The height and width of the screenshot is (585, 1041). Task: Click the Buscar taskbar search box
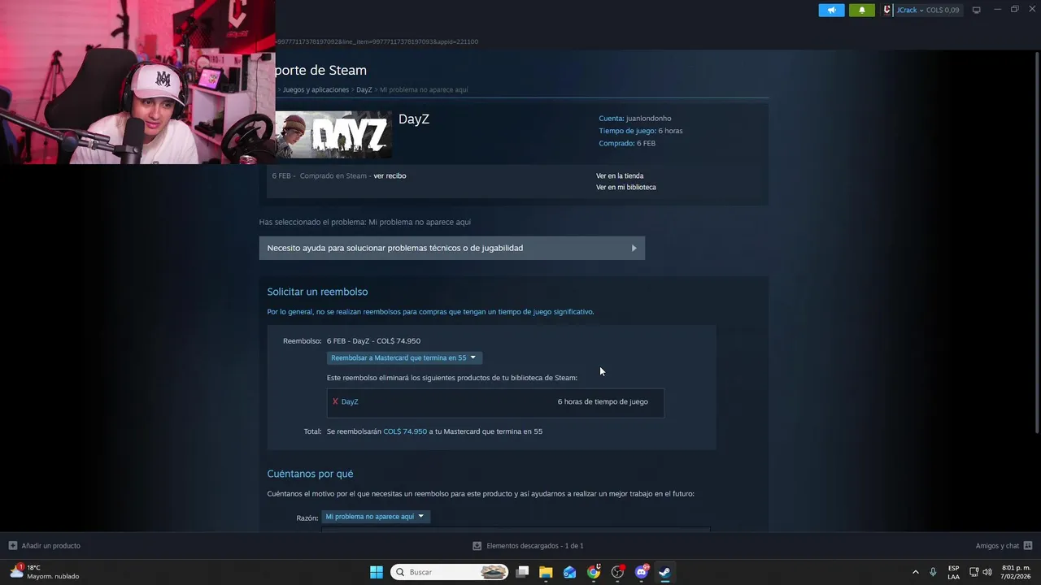(x=450, y=572)
